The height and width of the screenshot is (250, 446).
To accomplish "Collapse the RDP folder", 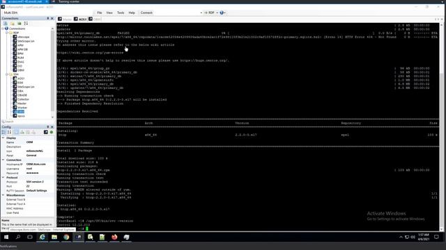I will click(x=7, y=33).
